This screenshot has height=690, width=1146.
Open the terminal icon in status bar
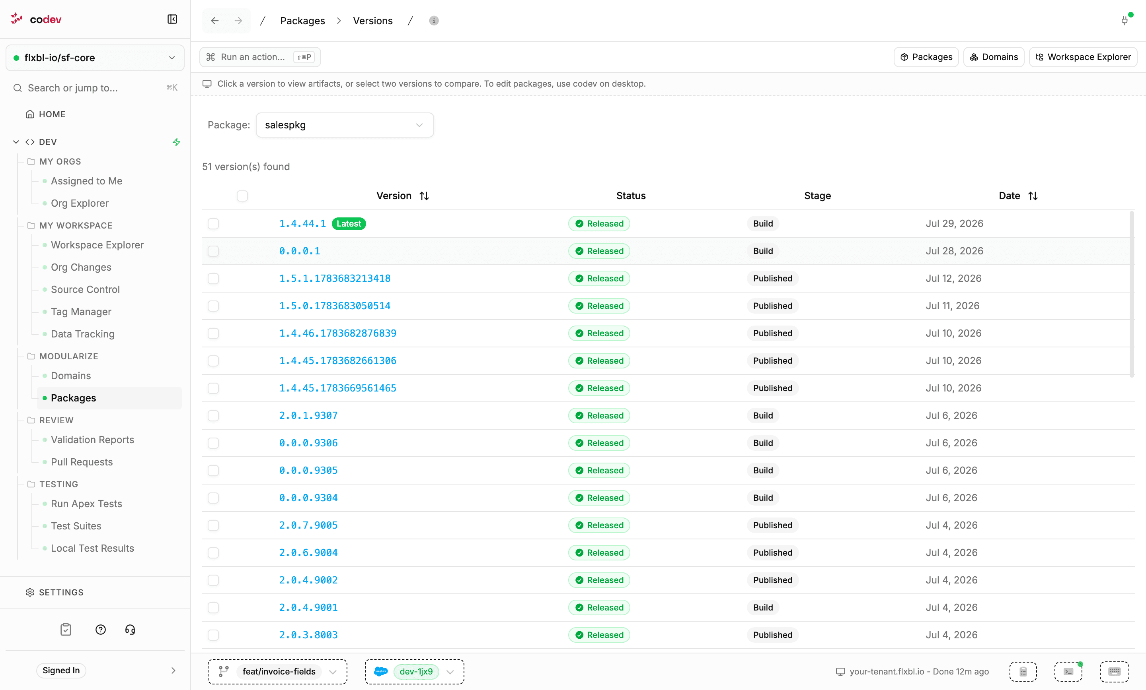pos(1068,671)
